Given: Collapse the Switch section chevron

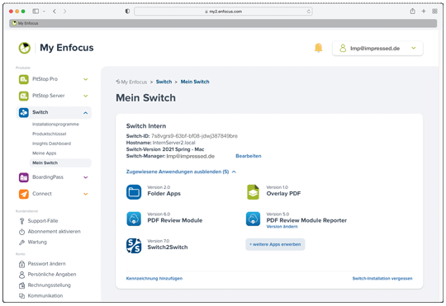Looking at the screenshot, I should pyautogui.click(x=86, y=113).
